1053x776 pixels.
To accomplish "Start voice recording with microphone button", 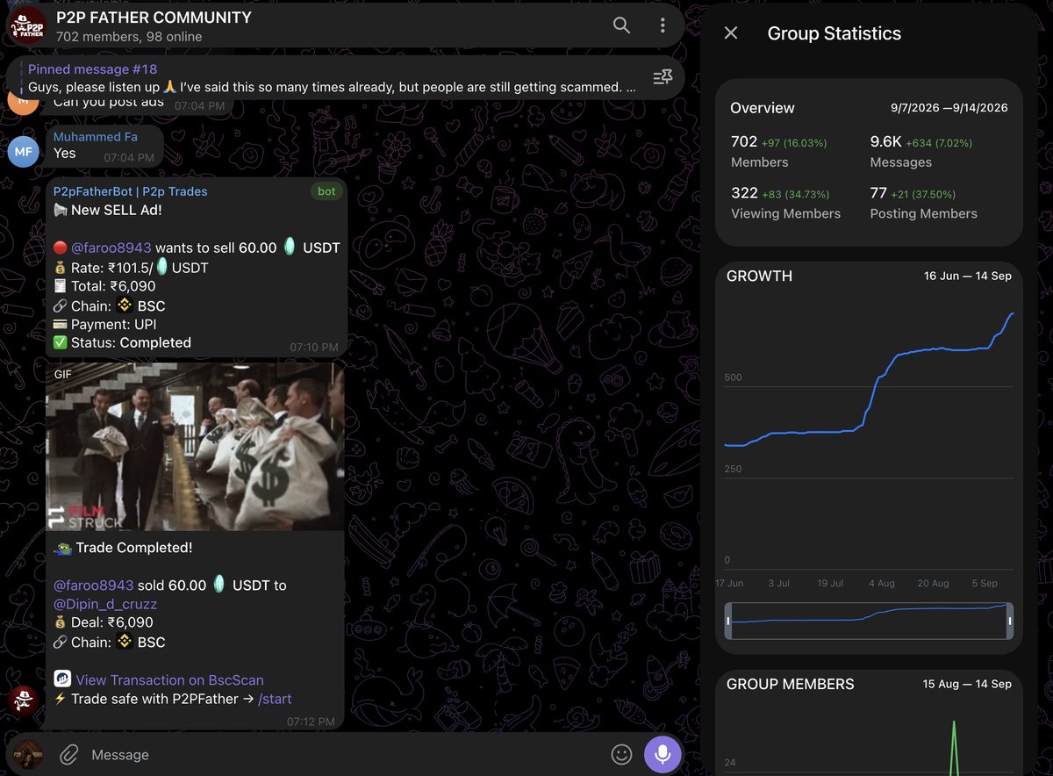I will coord(663,754).
